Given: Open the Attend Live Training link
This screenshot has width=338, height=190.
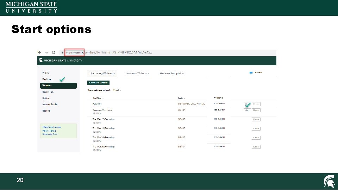Looking at the screenshot, I should (51, 127).
